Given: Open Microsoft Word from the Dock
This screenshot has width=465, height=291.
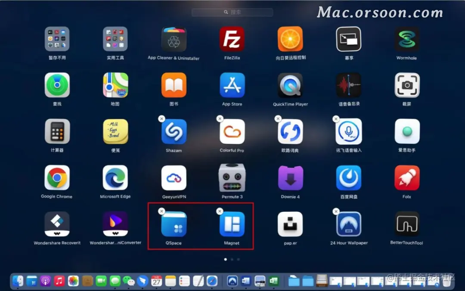Looking at the screenshot, I should pos(246,281).
